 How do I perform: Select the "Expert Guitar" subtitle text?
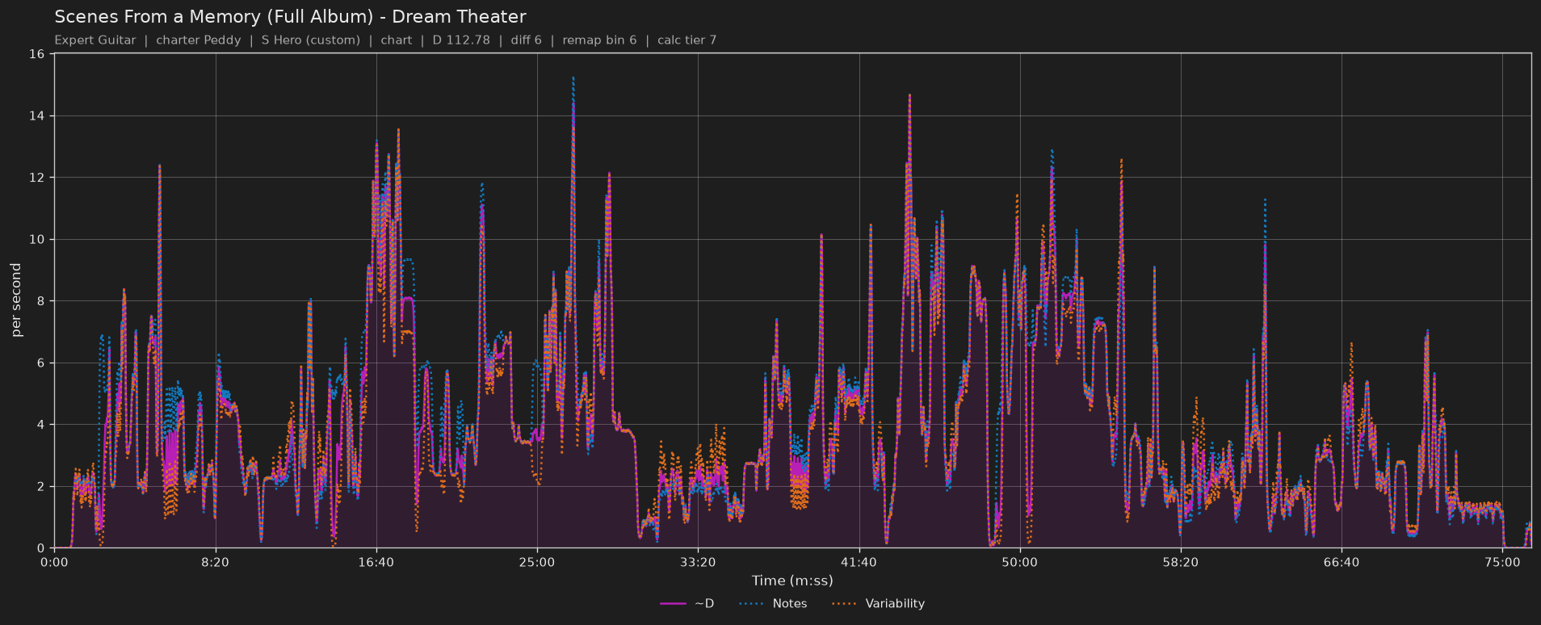click(x=95, y=40)
